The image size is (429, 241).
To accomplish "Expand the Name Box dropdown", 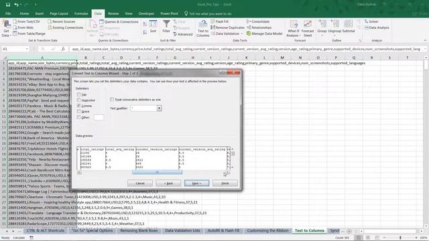I will pyautogui.click(x=27, y=49).
